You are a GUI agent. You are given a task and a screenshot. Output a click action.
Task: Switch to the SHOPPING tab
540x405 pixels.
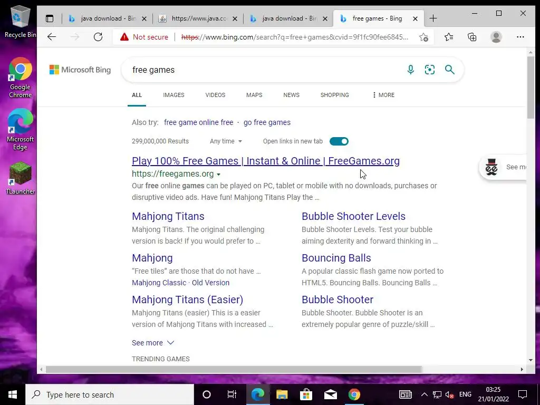pyautogui.click(x=334, y=95)
